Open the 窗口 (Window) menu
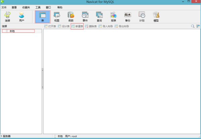 [x=48, y=7]
